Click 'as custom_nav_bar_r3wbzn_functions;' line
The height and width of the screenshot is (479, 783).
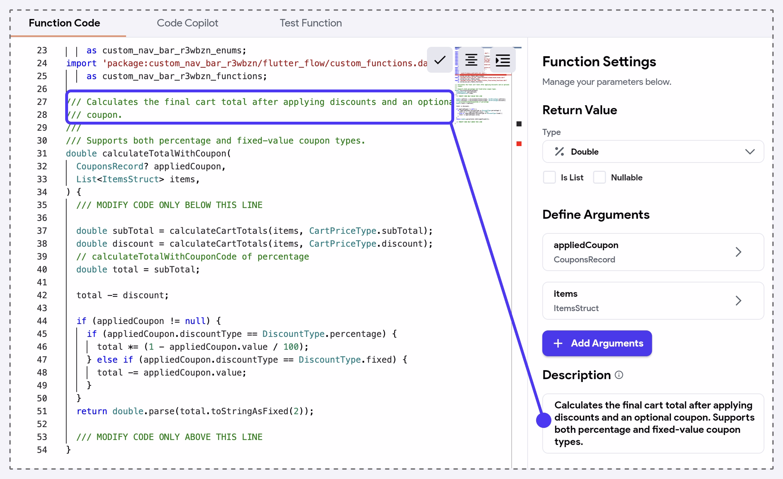(x=177, y=76)
